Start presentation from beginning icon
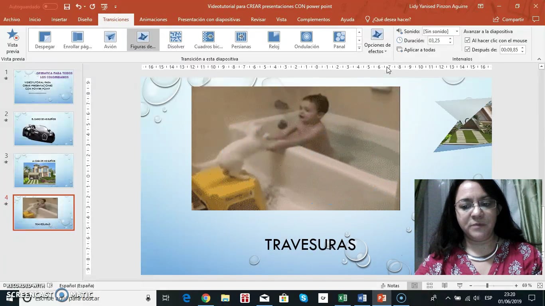 [105, 6]
